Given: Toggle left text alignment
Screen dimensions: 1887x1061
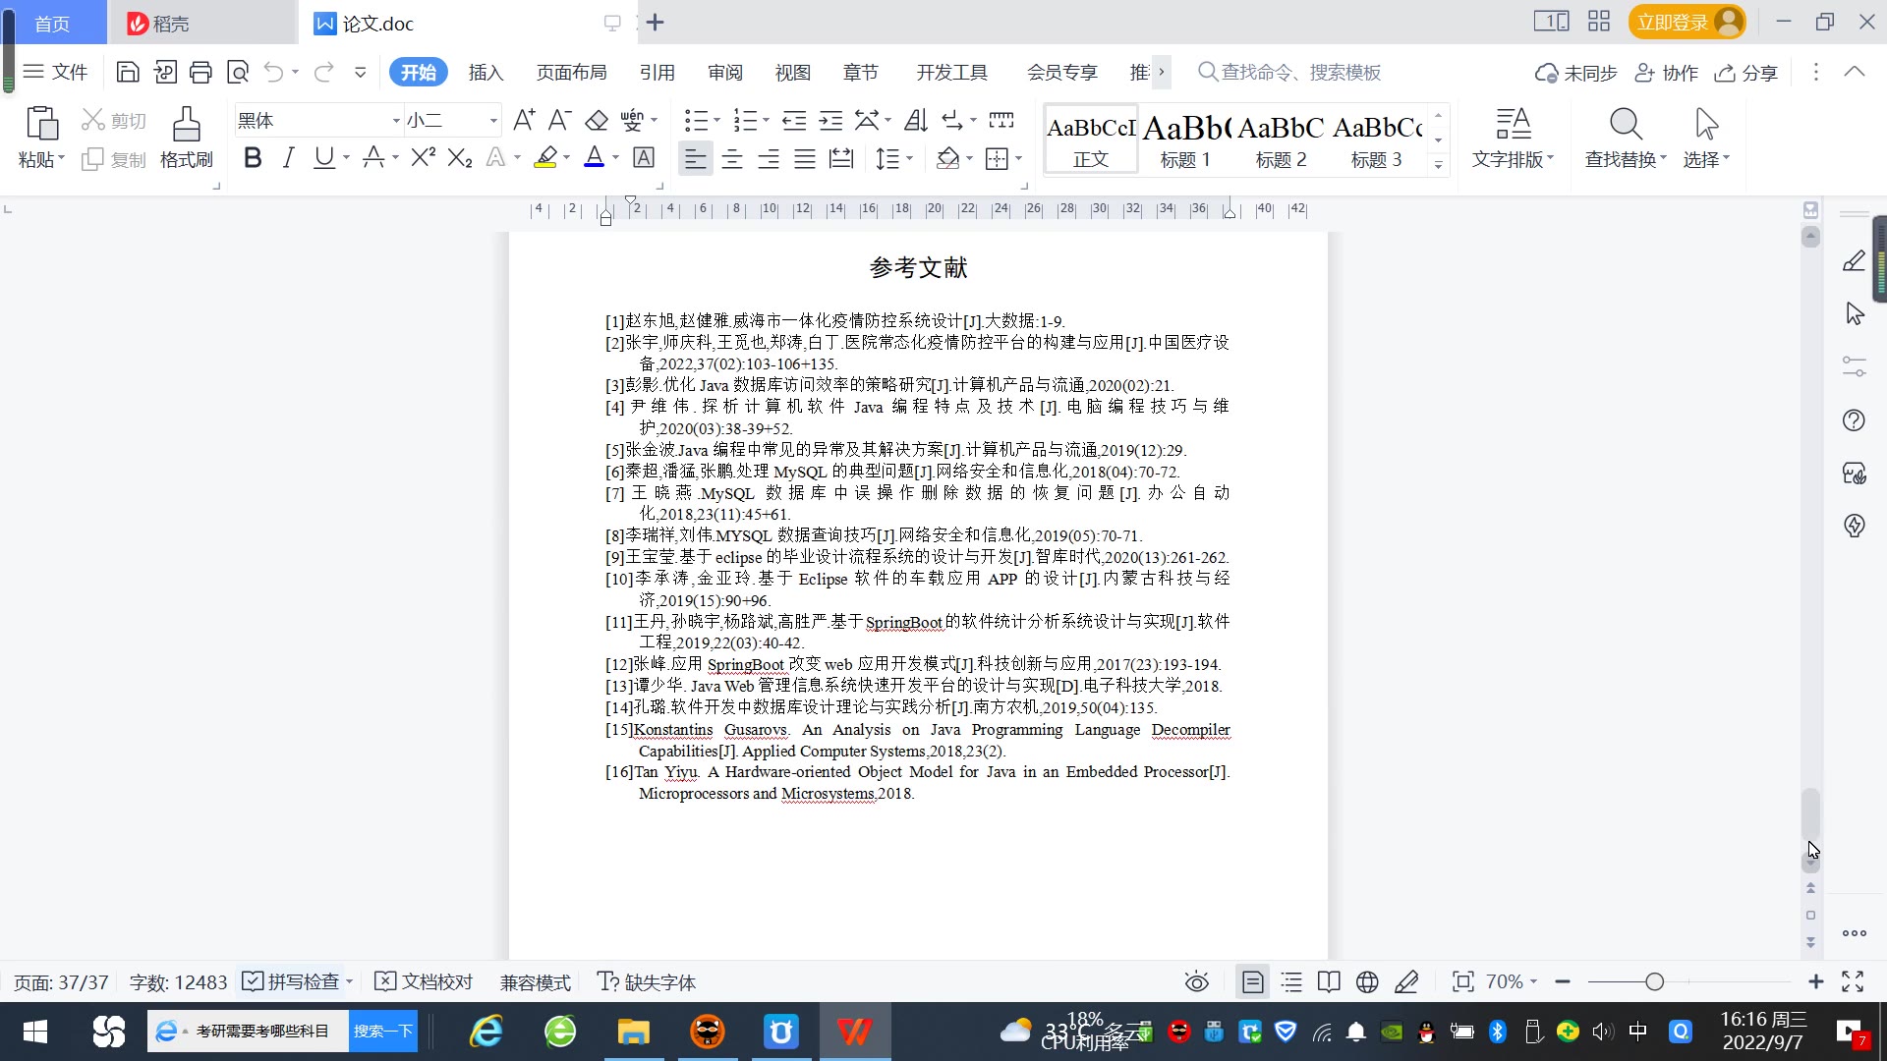Looking at the screenshot, I should pos(695,158).
